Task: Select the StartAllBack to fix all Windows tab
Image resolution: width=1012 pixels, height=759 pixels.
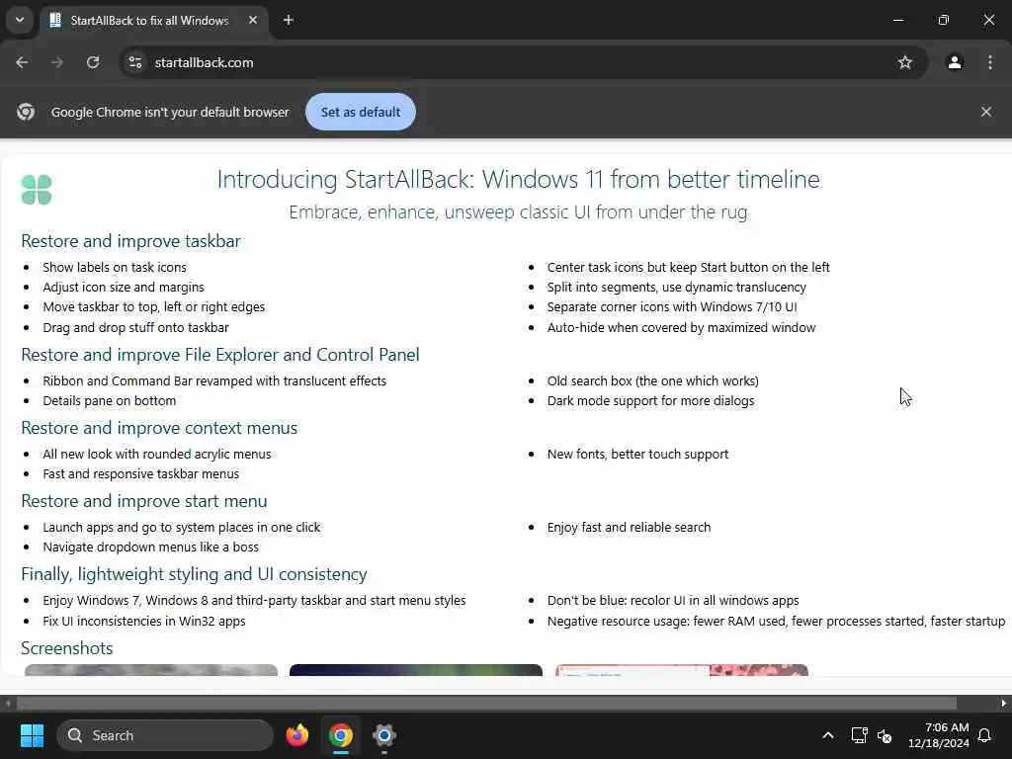Action: (x=149, y=21)
